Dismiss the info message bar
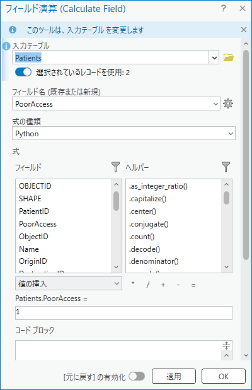252x390 pixels. (244, 30)
